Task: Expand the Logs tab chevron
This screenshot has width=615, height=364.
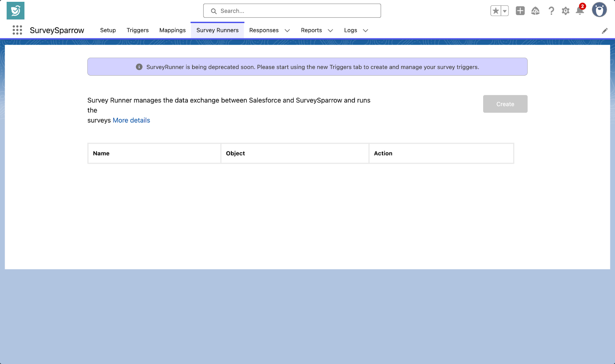Action: pyautogui.click(x=366, y=31)
